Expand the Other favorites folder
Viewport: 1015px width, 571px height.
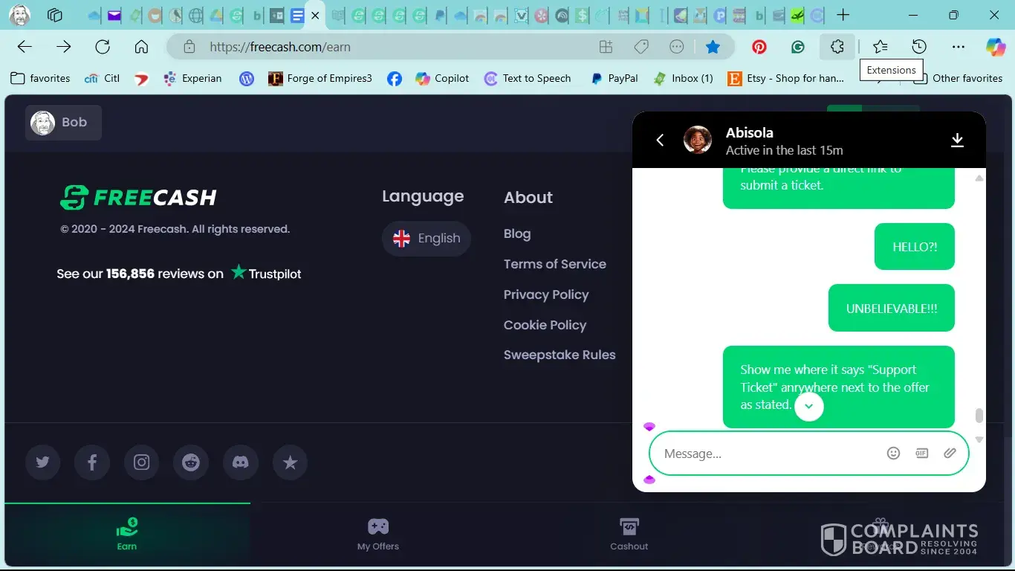959,78
